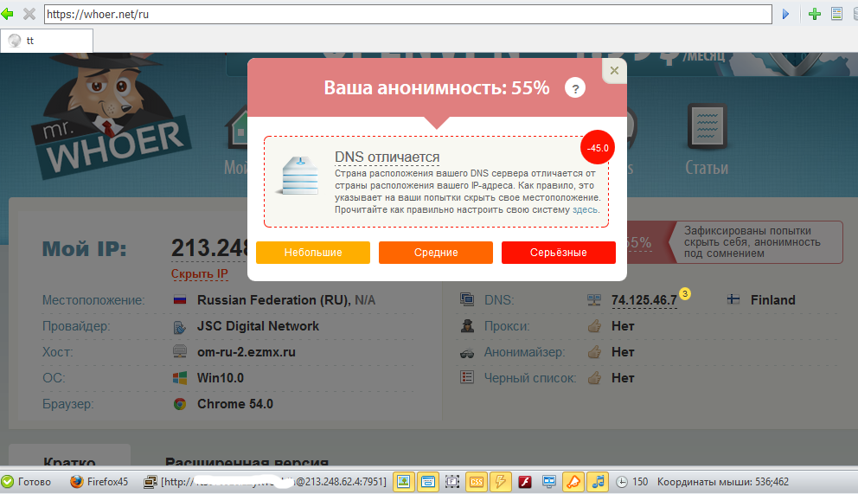The image size is (858, 494).
Task: Click the green back arrow button
Action: pyautogui.click(x=8, y=14)
